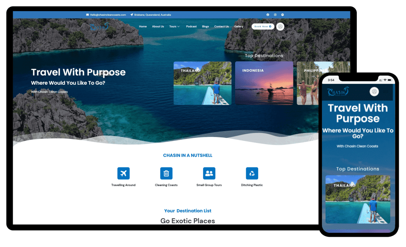This screenshot has height=247, width=406.
Task: Click the recycle Ditching Plastic icon
Action: coord(252,173)
